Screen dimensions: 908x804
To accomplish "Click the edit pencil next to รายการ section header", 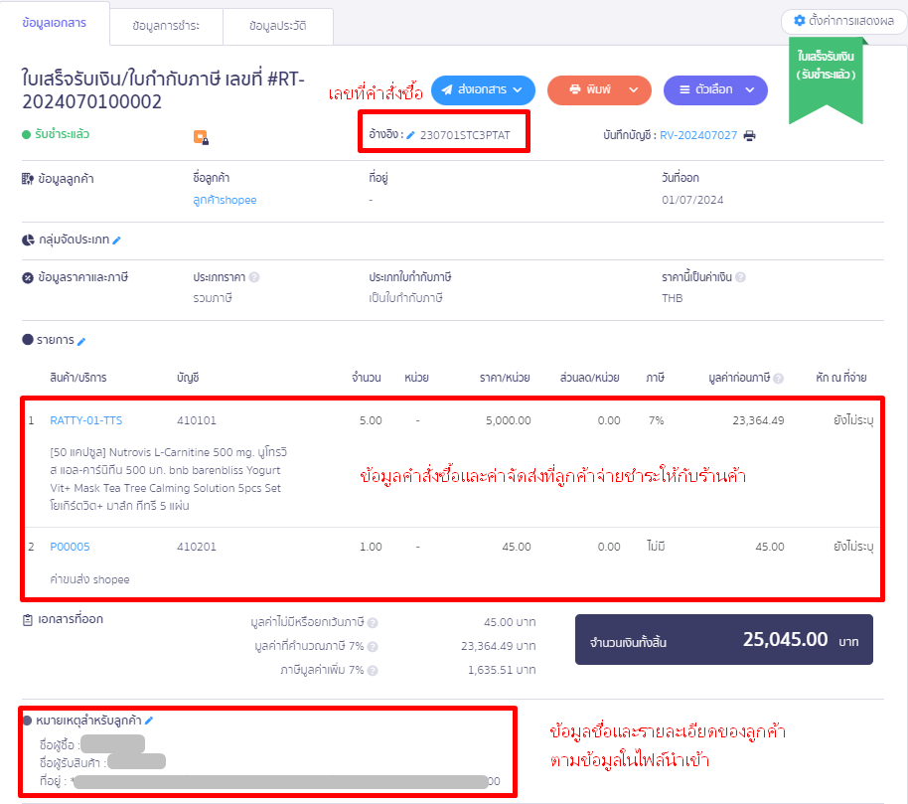I will [x=80, y=341].
